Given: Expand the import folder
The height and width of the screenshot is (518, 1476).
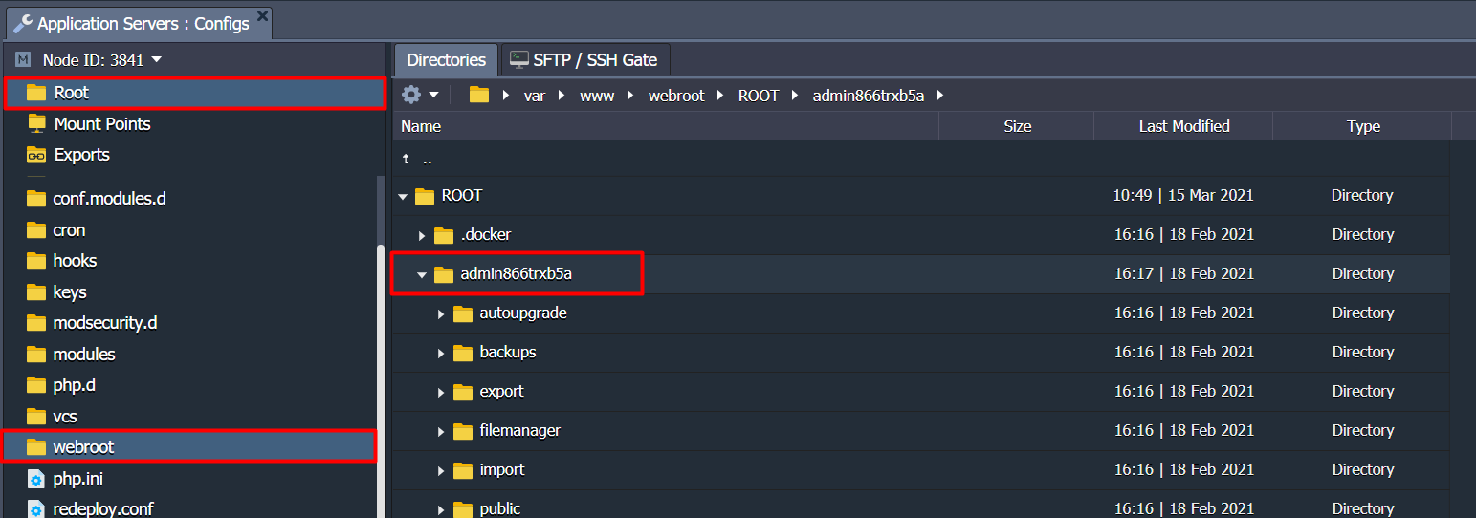Looking at the screenshot, I should [x=441, y=470].
